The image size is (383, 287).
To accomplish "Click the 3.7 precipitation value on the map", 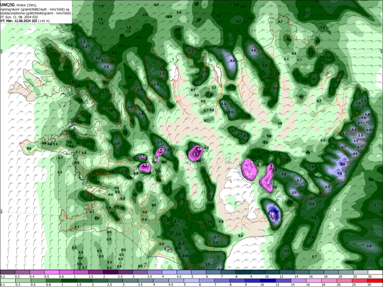I will pos(345,134).
